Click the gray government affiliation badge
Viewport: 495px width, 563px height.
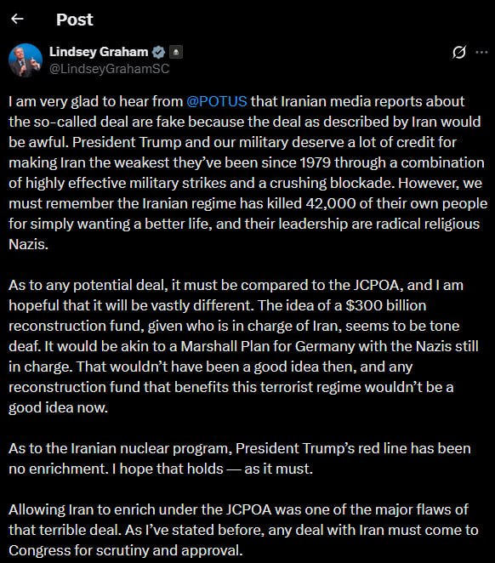click(x=175, y=53)
